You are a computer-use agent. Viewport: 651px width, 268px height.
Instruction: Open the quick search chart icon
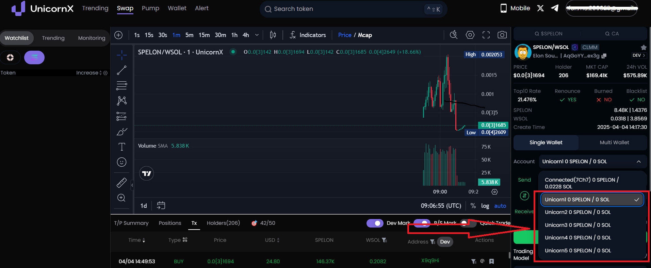(454, 35)
